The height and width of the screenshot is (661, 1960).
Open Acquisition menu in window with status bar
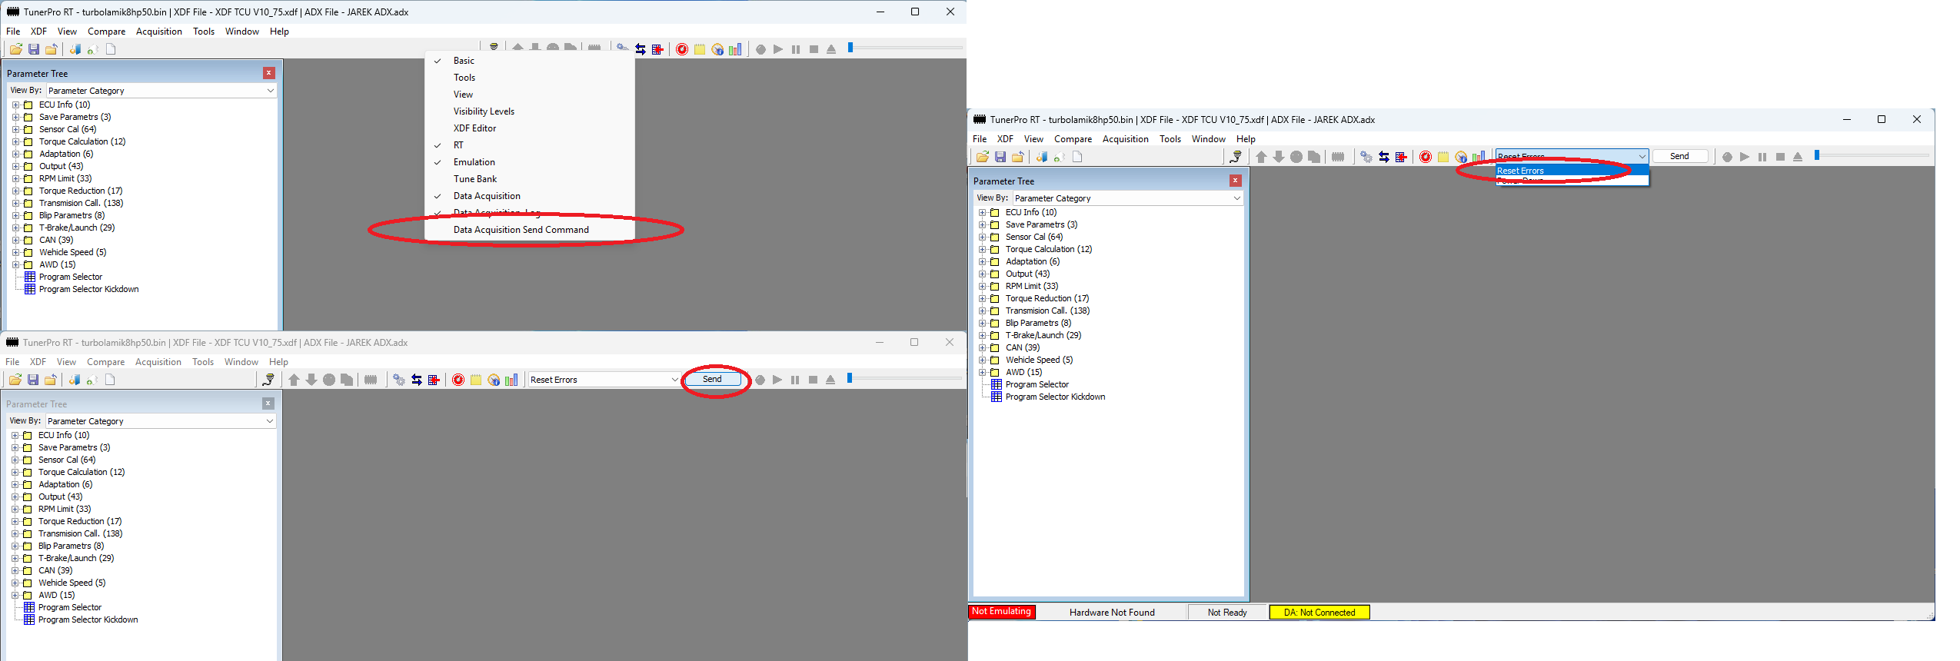(1125, 139)
